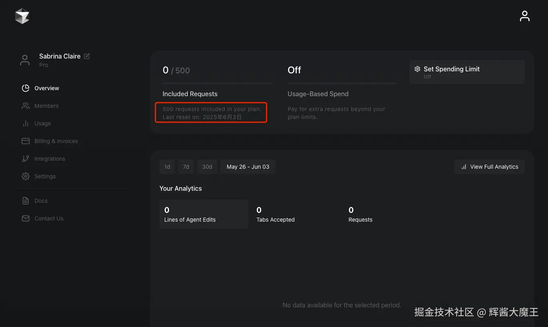Viewport: 548px width, 327px height.
Task: Open Contact Us in the sidebar
Action: click(48, 218)
